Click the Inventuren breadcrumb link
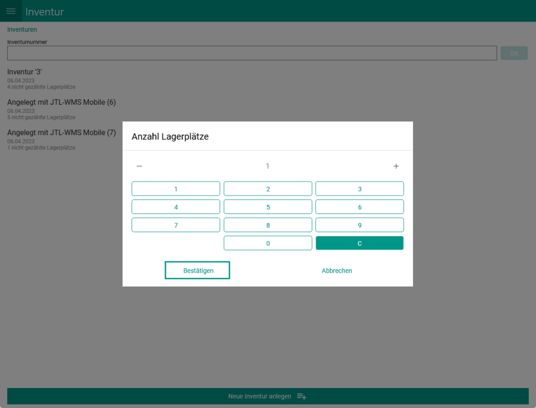 click(x=22, y=30)
